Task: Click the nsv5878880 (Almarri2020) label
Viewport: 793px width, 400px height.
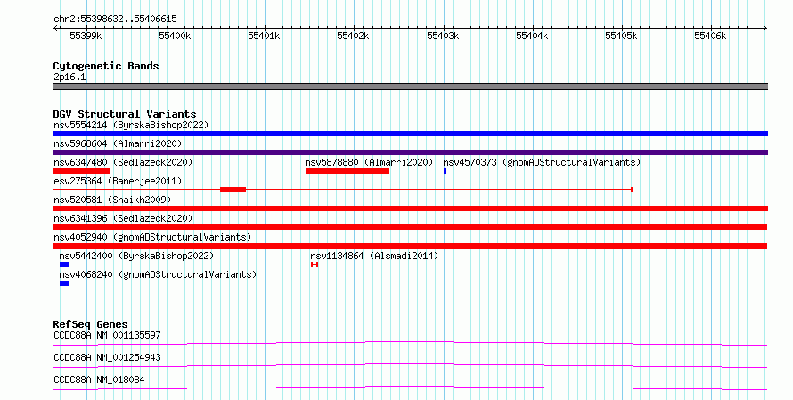Action: click(x=369, y=162)
